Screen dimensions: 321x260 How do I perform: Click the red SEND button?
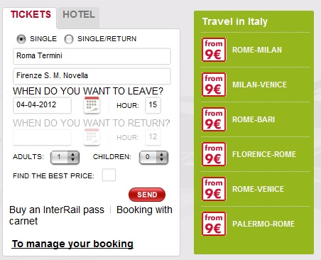click(x=147, y=195)
